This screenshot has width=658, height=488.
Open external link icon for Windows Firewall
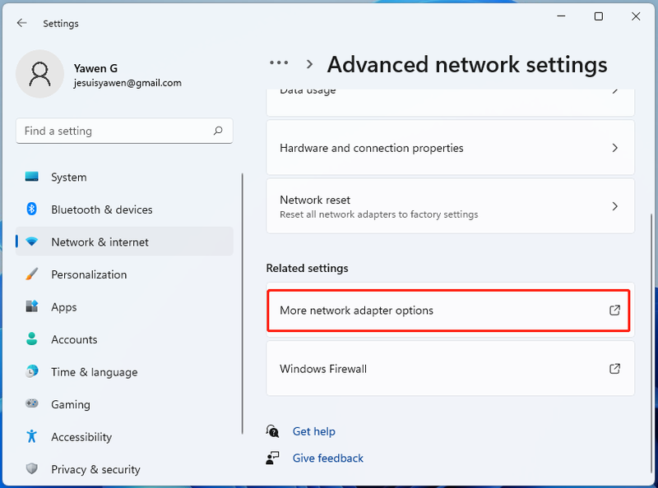click(x=614, y=369)
